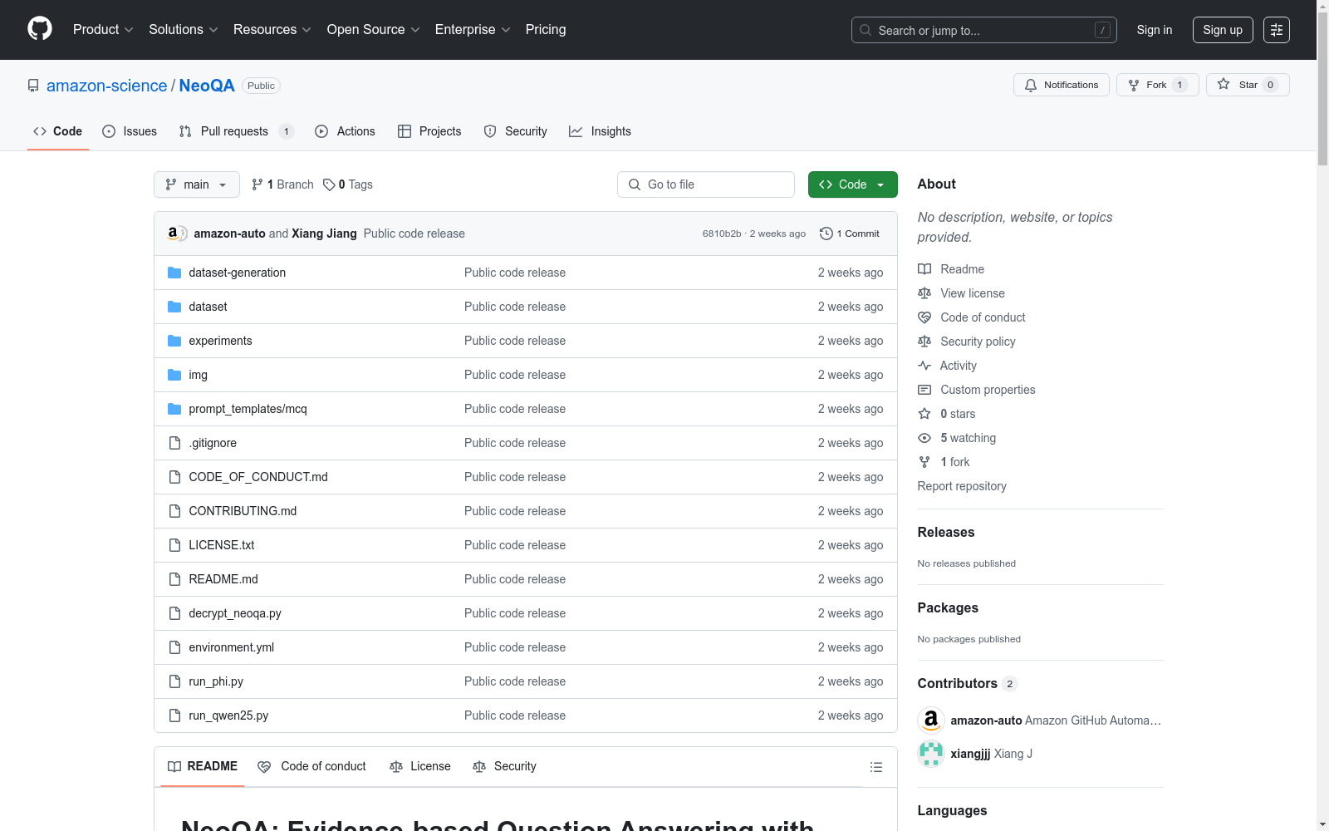This screenshot has height=831, width=1329.
Task: Open the Readme book icon in About
Action: point(924,269)
